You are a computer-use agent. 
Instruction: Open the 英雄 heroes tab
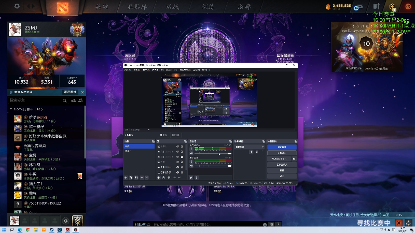coord(102,7)
